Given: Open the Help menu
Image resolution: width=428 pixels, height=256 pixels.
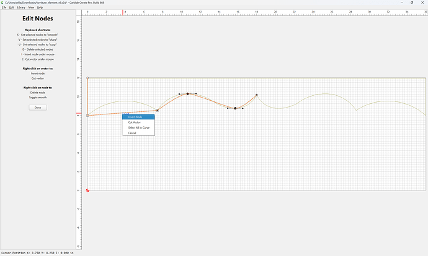Looking at the screenshot, I should coord(40,7).
